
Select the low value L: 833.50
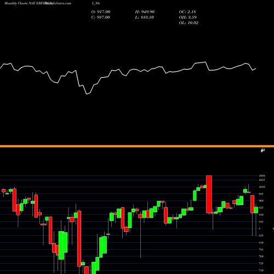[144, 17]
